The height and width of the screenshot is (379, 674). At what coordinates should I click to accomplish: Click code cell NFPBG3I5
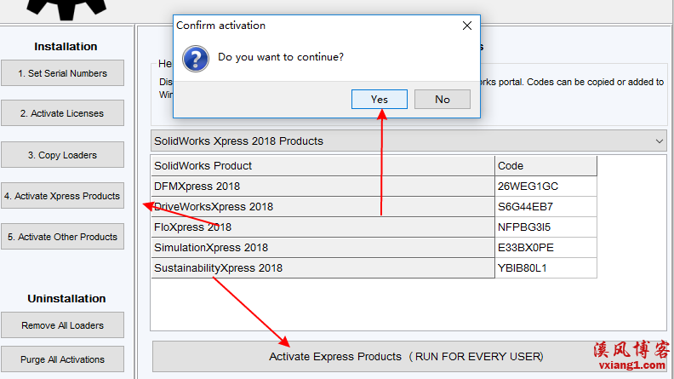click(545, 227)
